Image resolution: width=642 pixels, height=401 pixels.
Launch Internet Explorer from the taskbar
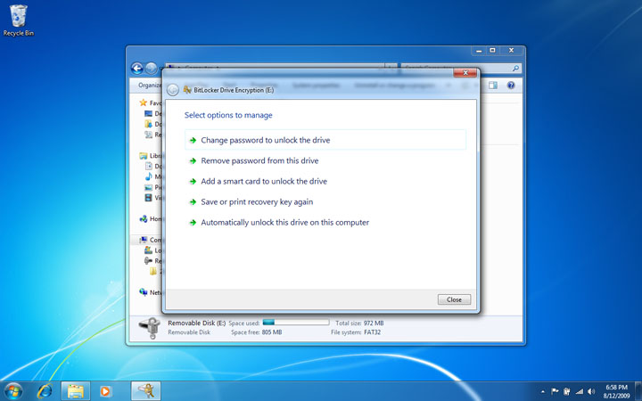click(44, 390)
